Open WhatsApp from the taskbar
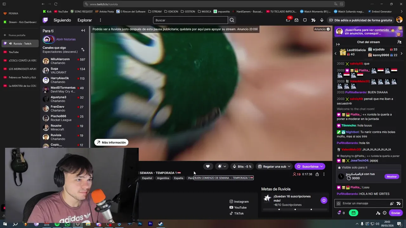 (x=67, y=224)
